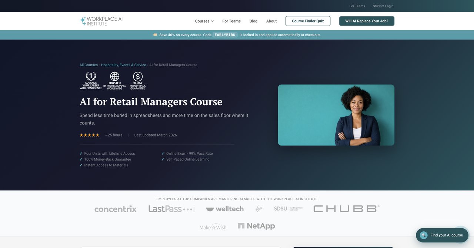Click the magnifier icon on Find your AI course
The height and width of the screenshot is (248, 474).
pyautogui.click(x=424, y=235)
